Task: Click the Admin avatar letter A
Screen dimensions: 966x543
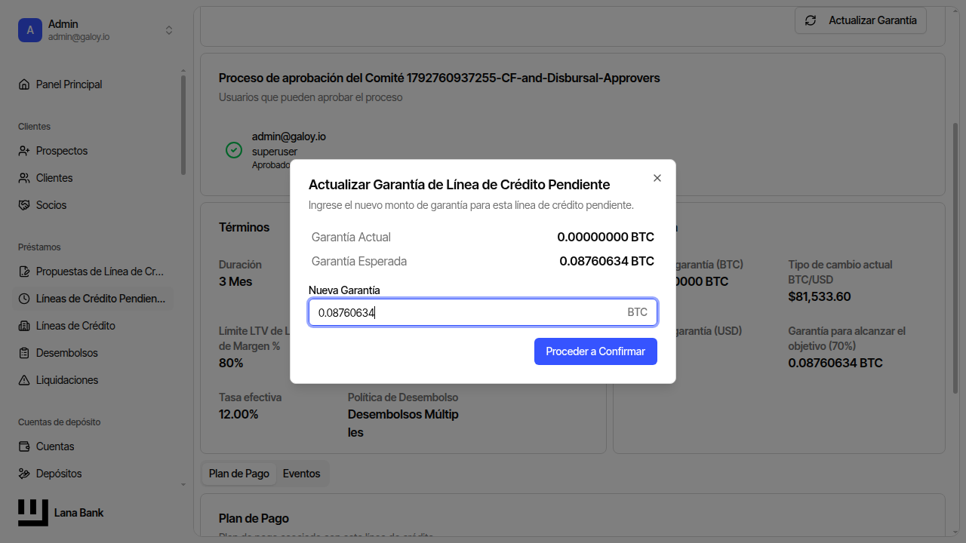Action: click(x=30, y=30)
